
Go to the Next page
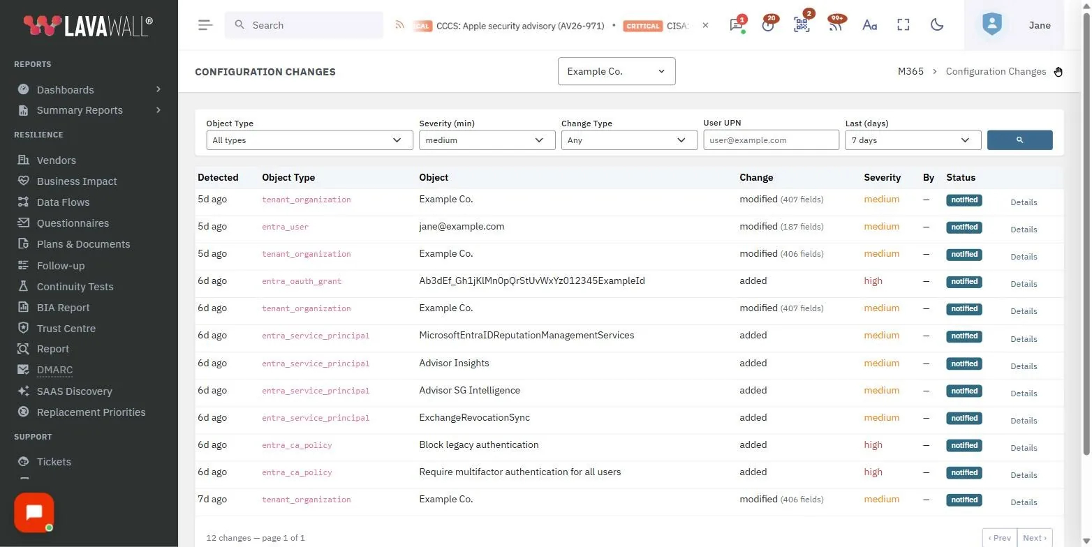tap(1035, 538)
